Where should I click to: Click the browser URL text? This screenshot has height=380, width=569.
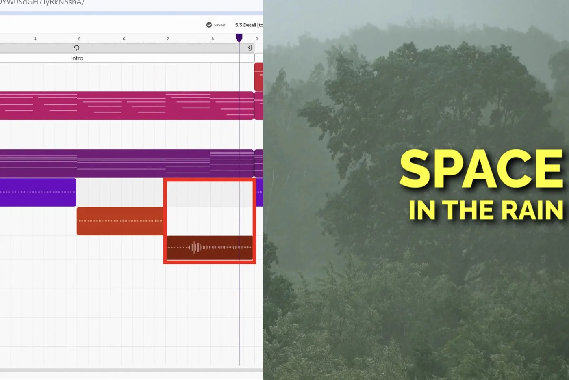[x=42, y=3]
